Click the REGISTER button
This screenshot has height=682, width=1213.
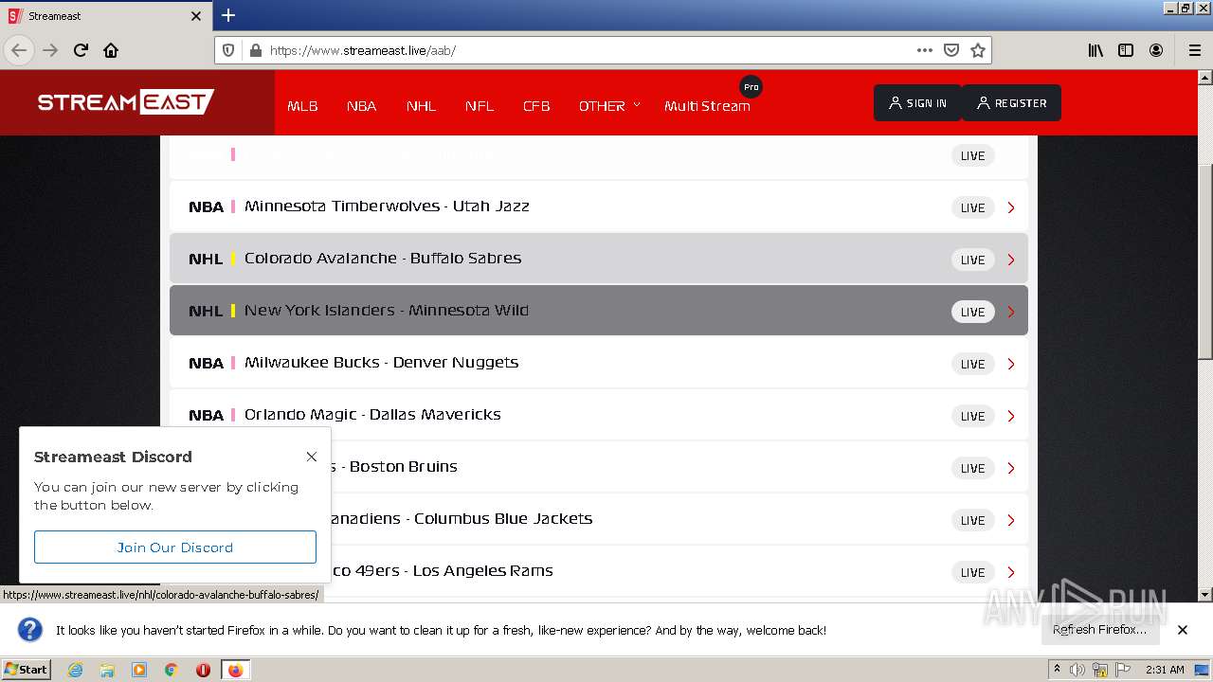pos(1011,103)
